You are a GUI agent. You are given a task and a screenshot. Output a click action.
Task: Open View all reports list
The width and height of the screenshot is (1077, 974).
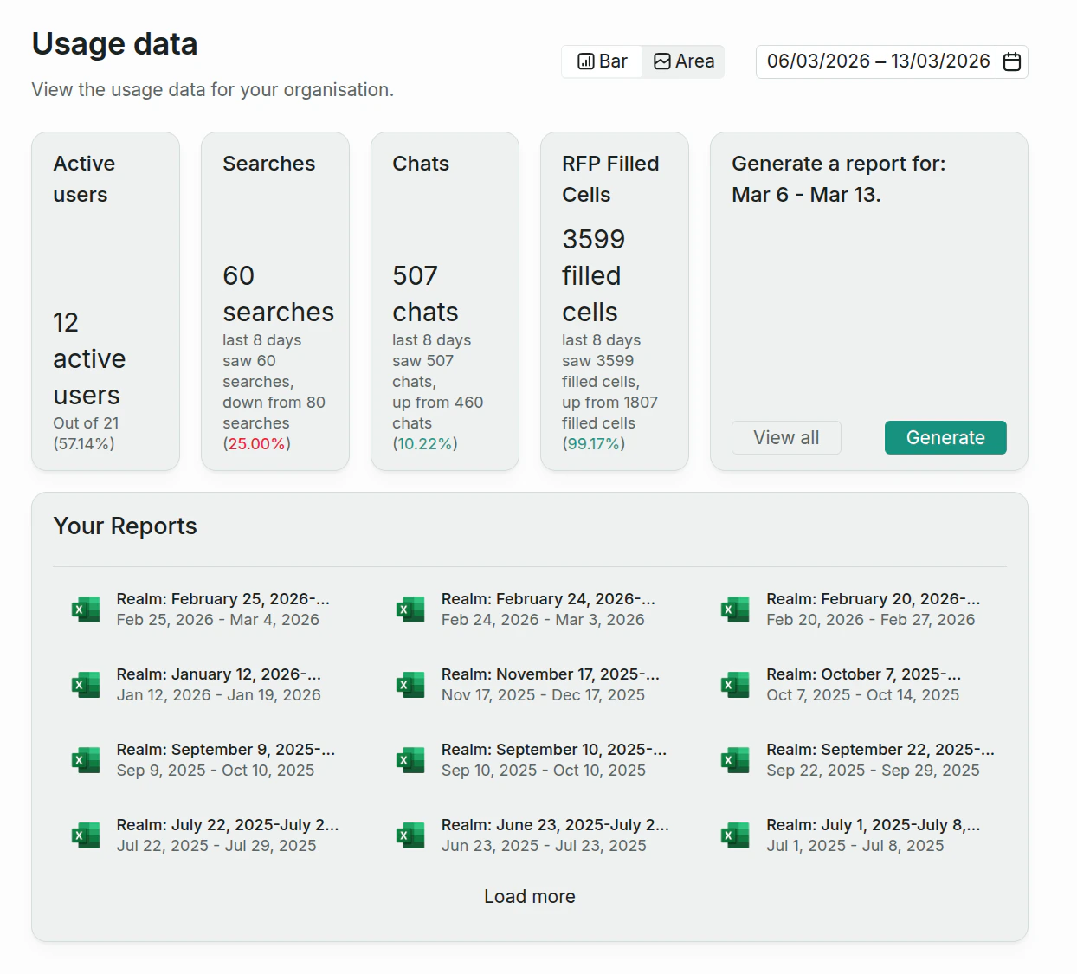point(785,437)
